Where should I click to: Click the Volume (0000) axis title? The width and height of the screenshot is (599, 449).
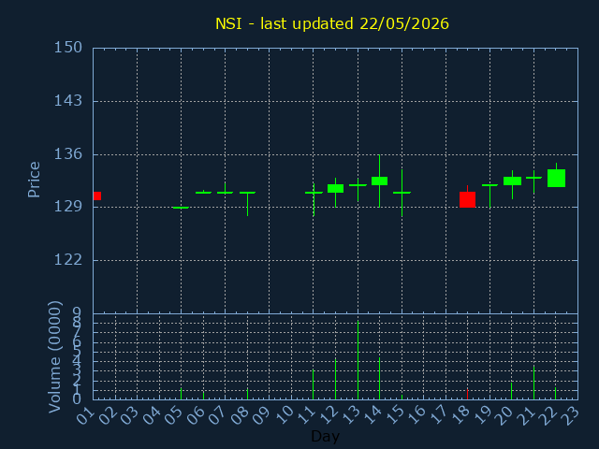pyautogui.click(x=55, y=357)
